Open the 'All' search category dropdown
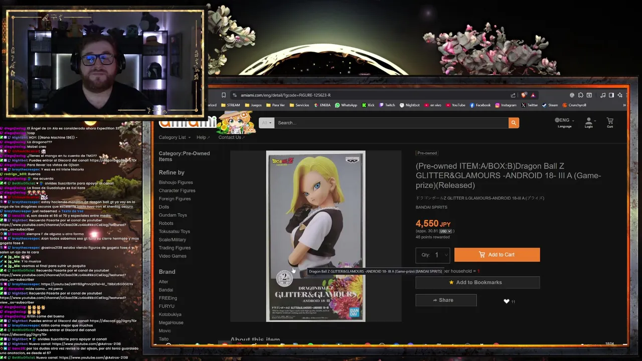The image size is (642, 361). coord(266,123)
